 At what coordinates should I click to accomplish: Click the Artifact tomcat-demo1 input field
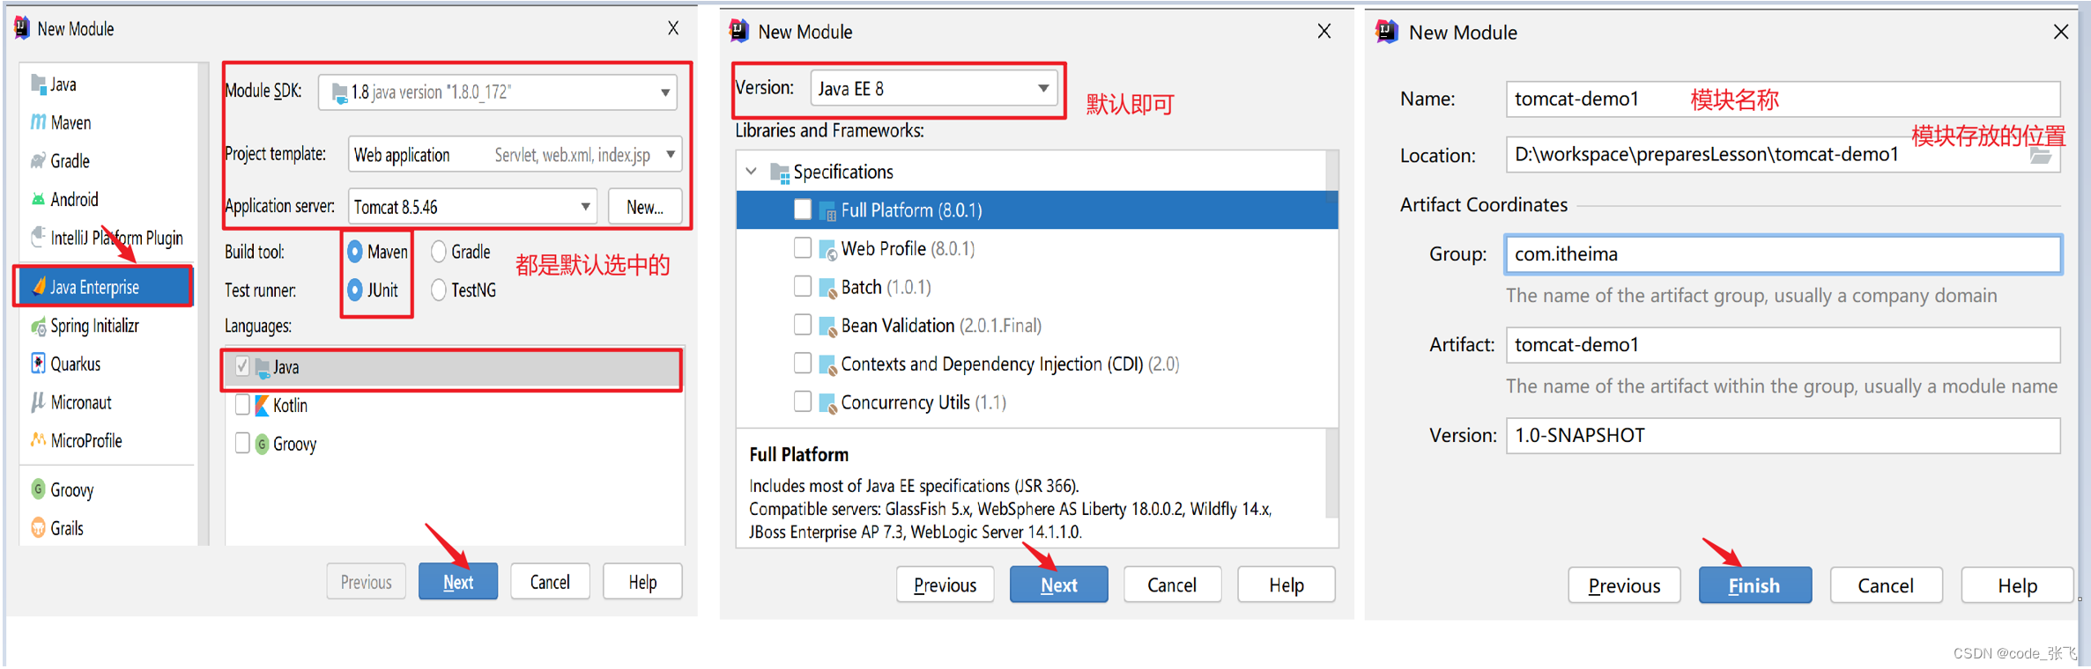(1783, 345)
